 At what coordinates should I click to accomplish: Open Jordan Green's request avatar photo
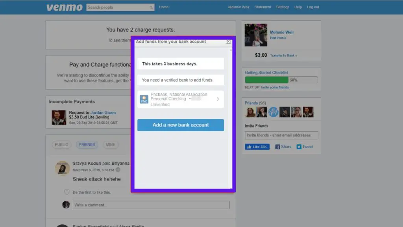(59, 117)
